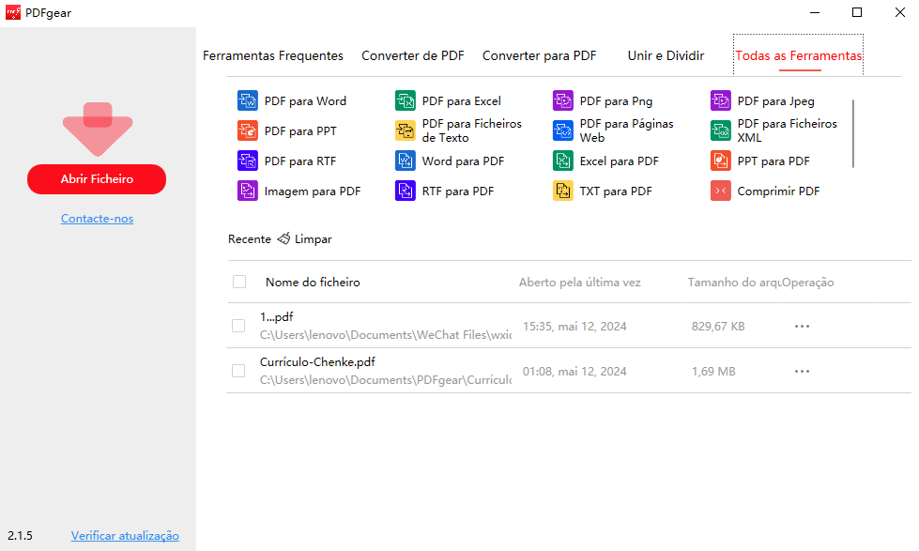The width and height of the screenshot is (919, 551).
Task: Open the three-dot menu for 1...pdf
Action: coord(802,326)
